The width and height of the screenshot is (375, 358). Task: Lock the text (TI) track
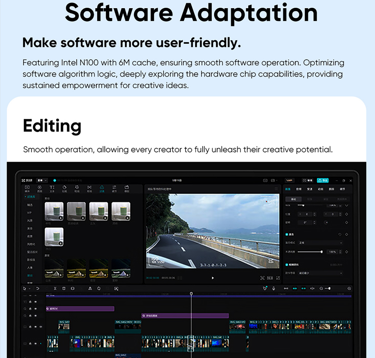tap(31, 302)
